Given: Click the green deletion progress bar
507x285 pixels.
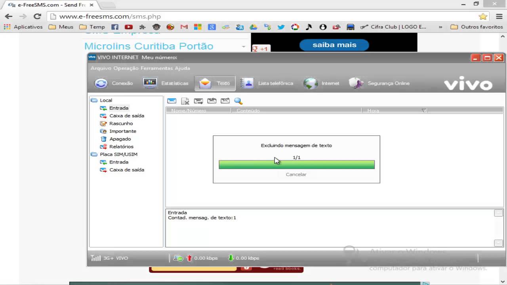Looking at the screenshot, I should click(296, 165).
